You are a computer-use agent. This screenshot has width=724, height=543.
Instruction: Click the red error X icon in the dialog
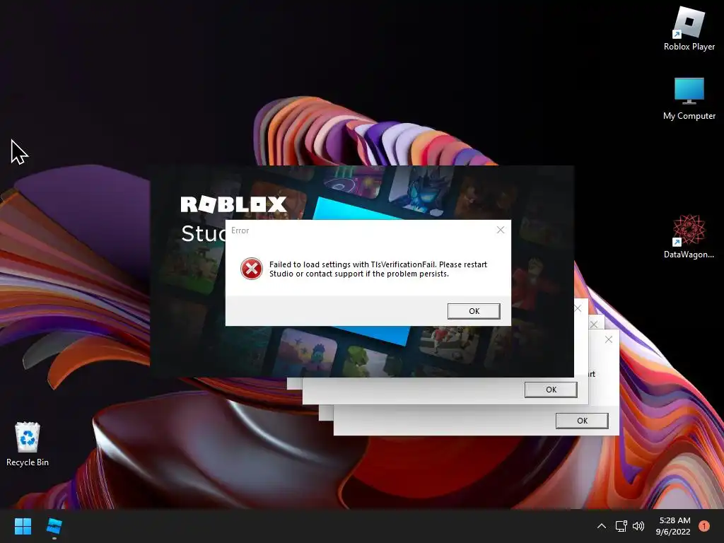point(252,269)
